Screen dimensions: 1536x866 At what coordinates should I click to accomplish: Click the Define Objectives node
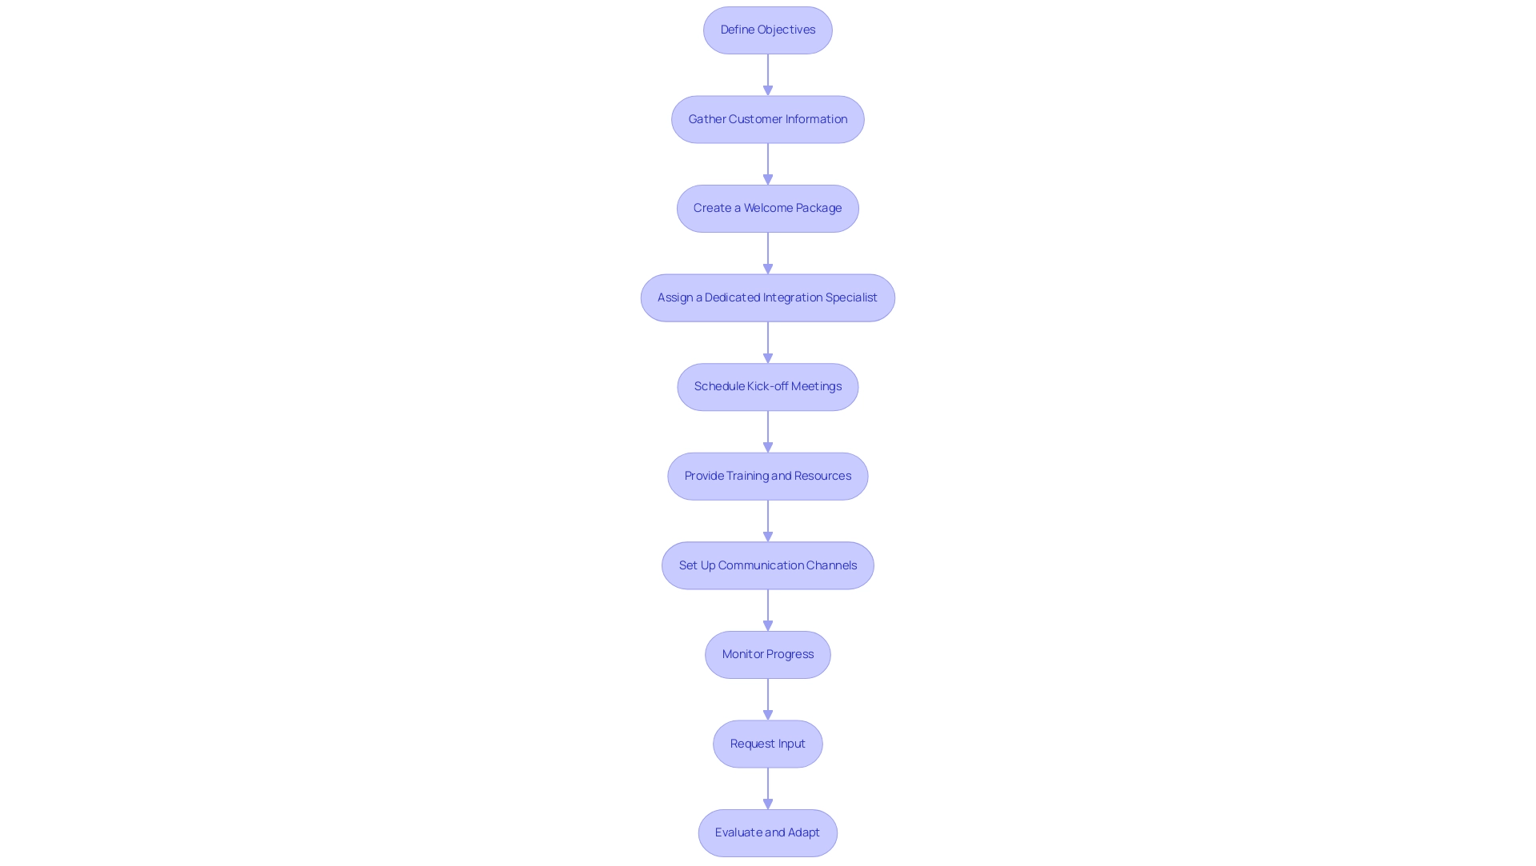[x=767, y=30]
